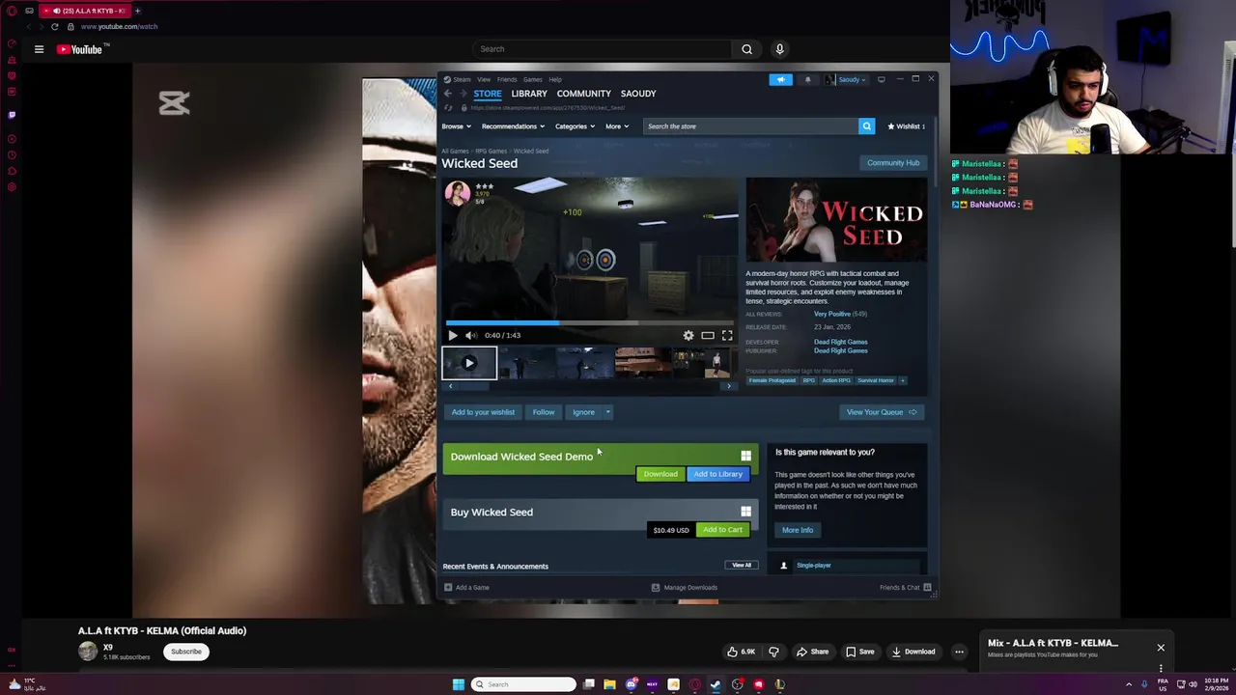Mute the Steam trailer volume

470,335
